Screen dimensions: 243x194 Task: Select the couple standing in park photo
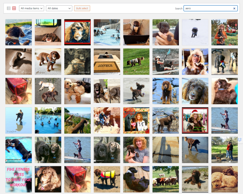(225, 150)
